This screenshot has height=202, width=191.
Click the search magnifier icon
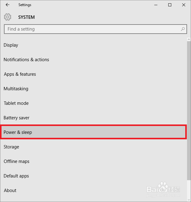(183, 29)
